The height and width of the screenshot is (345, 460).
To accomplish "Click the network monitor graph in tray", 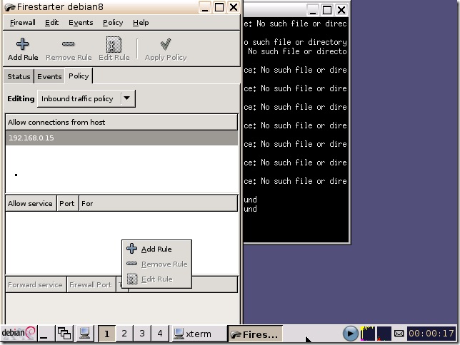I will [x=384, y=334].
